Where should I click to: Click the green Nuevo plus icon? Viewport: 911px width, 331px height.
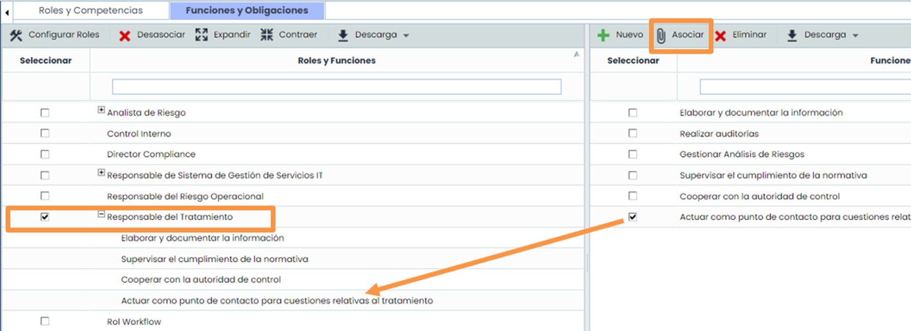pos(603,35)
